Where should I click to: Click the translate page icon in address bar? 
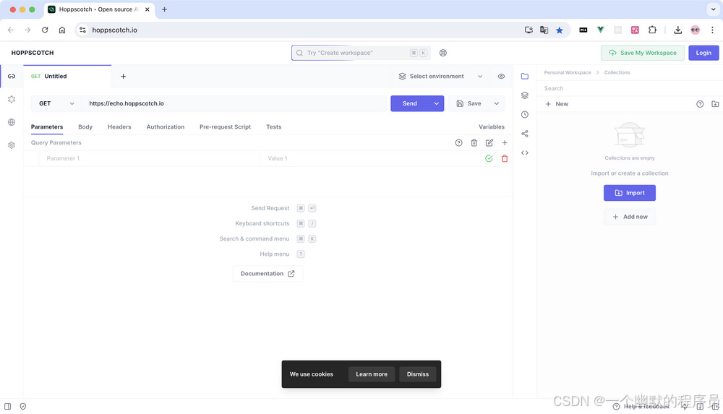(x=544, y=30)
